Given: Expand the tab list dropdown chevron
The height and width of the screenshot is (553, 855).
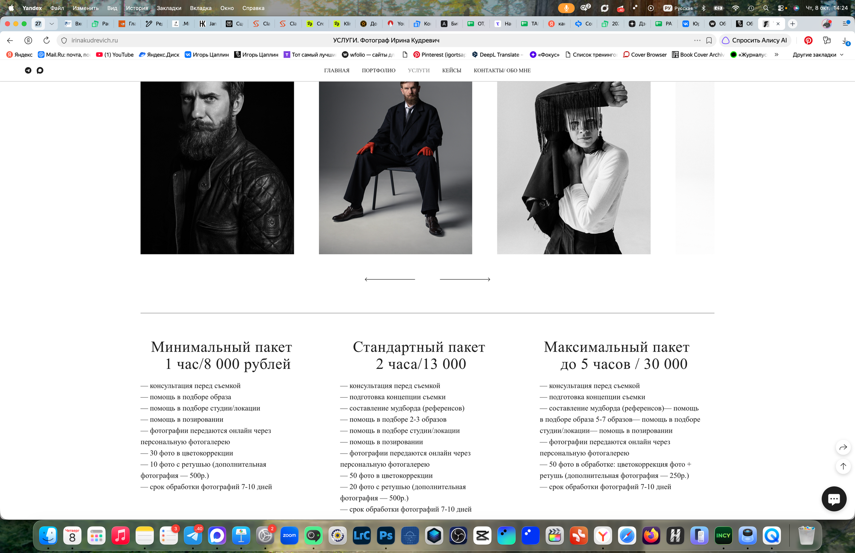Looking at the screenshot, I should 52,24.
